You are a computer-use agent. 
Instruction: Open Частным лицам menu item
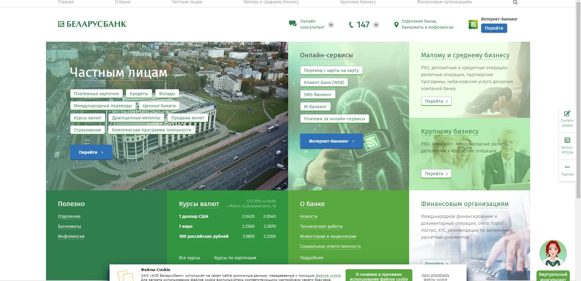(187, 2)
